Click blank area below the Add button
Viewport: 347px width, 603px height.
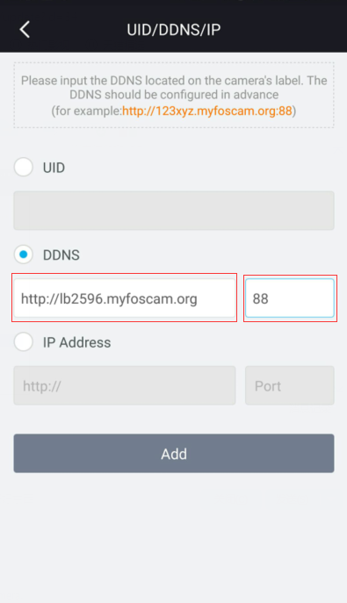174,538
